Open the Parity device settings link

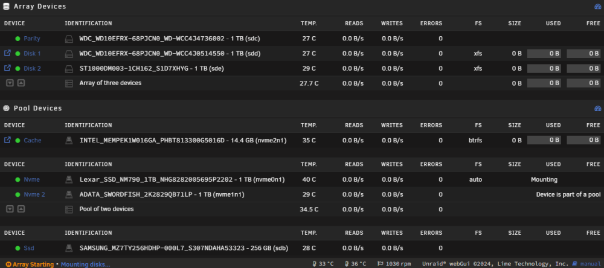[32, 39]
